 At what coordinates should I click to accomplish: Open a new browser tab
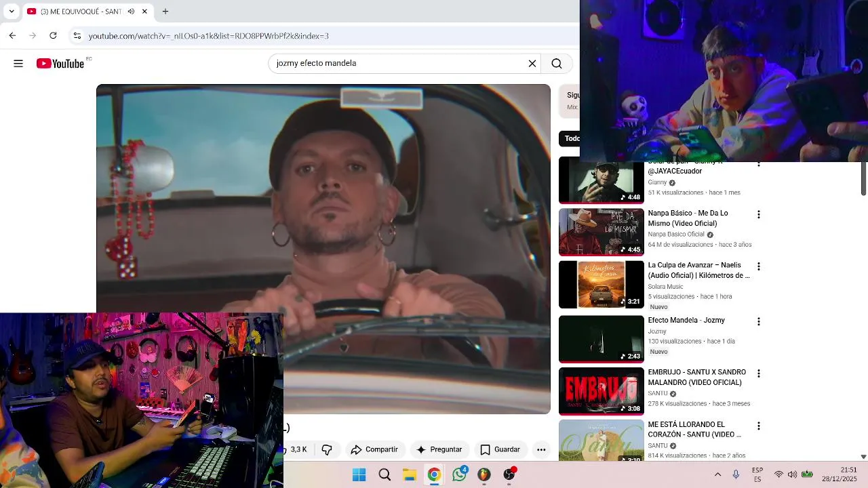click(165, 12)
